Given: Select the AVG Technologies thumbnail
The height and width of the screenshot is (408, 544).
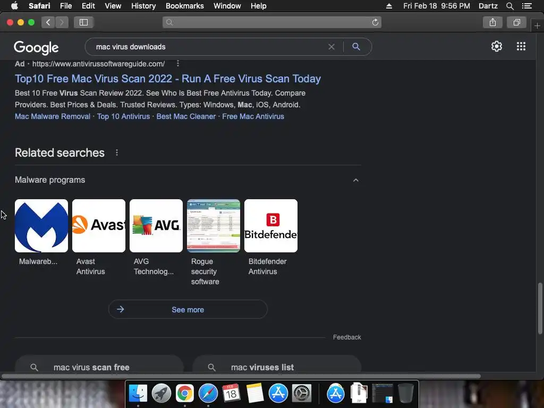Looking at the screenshot, I should (156, 226).
